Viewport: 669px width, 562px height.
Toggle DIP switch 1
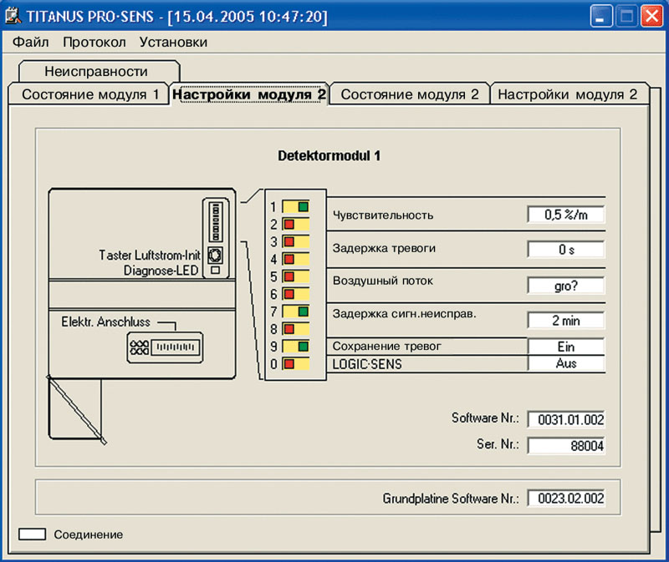[x=296, y=207]
